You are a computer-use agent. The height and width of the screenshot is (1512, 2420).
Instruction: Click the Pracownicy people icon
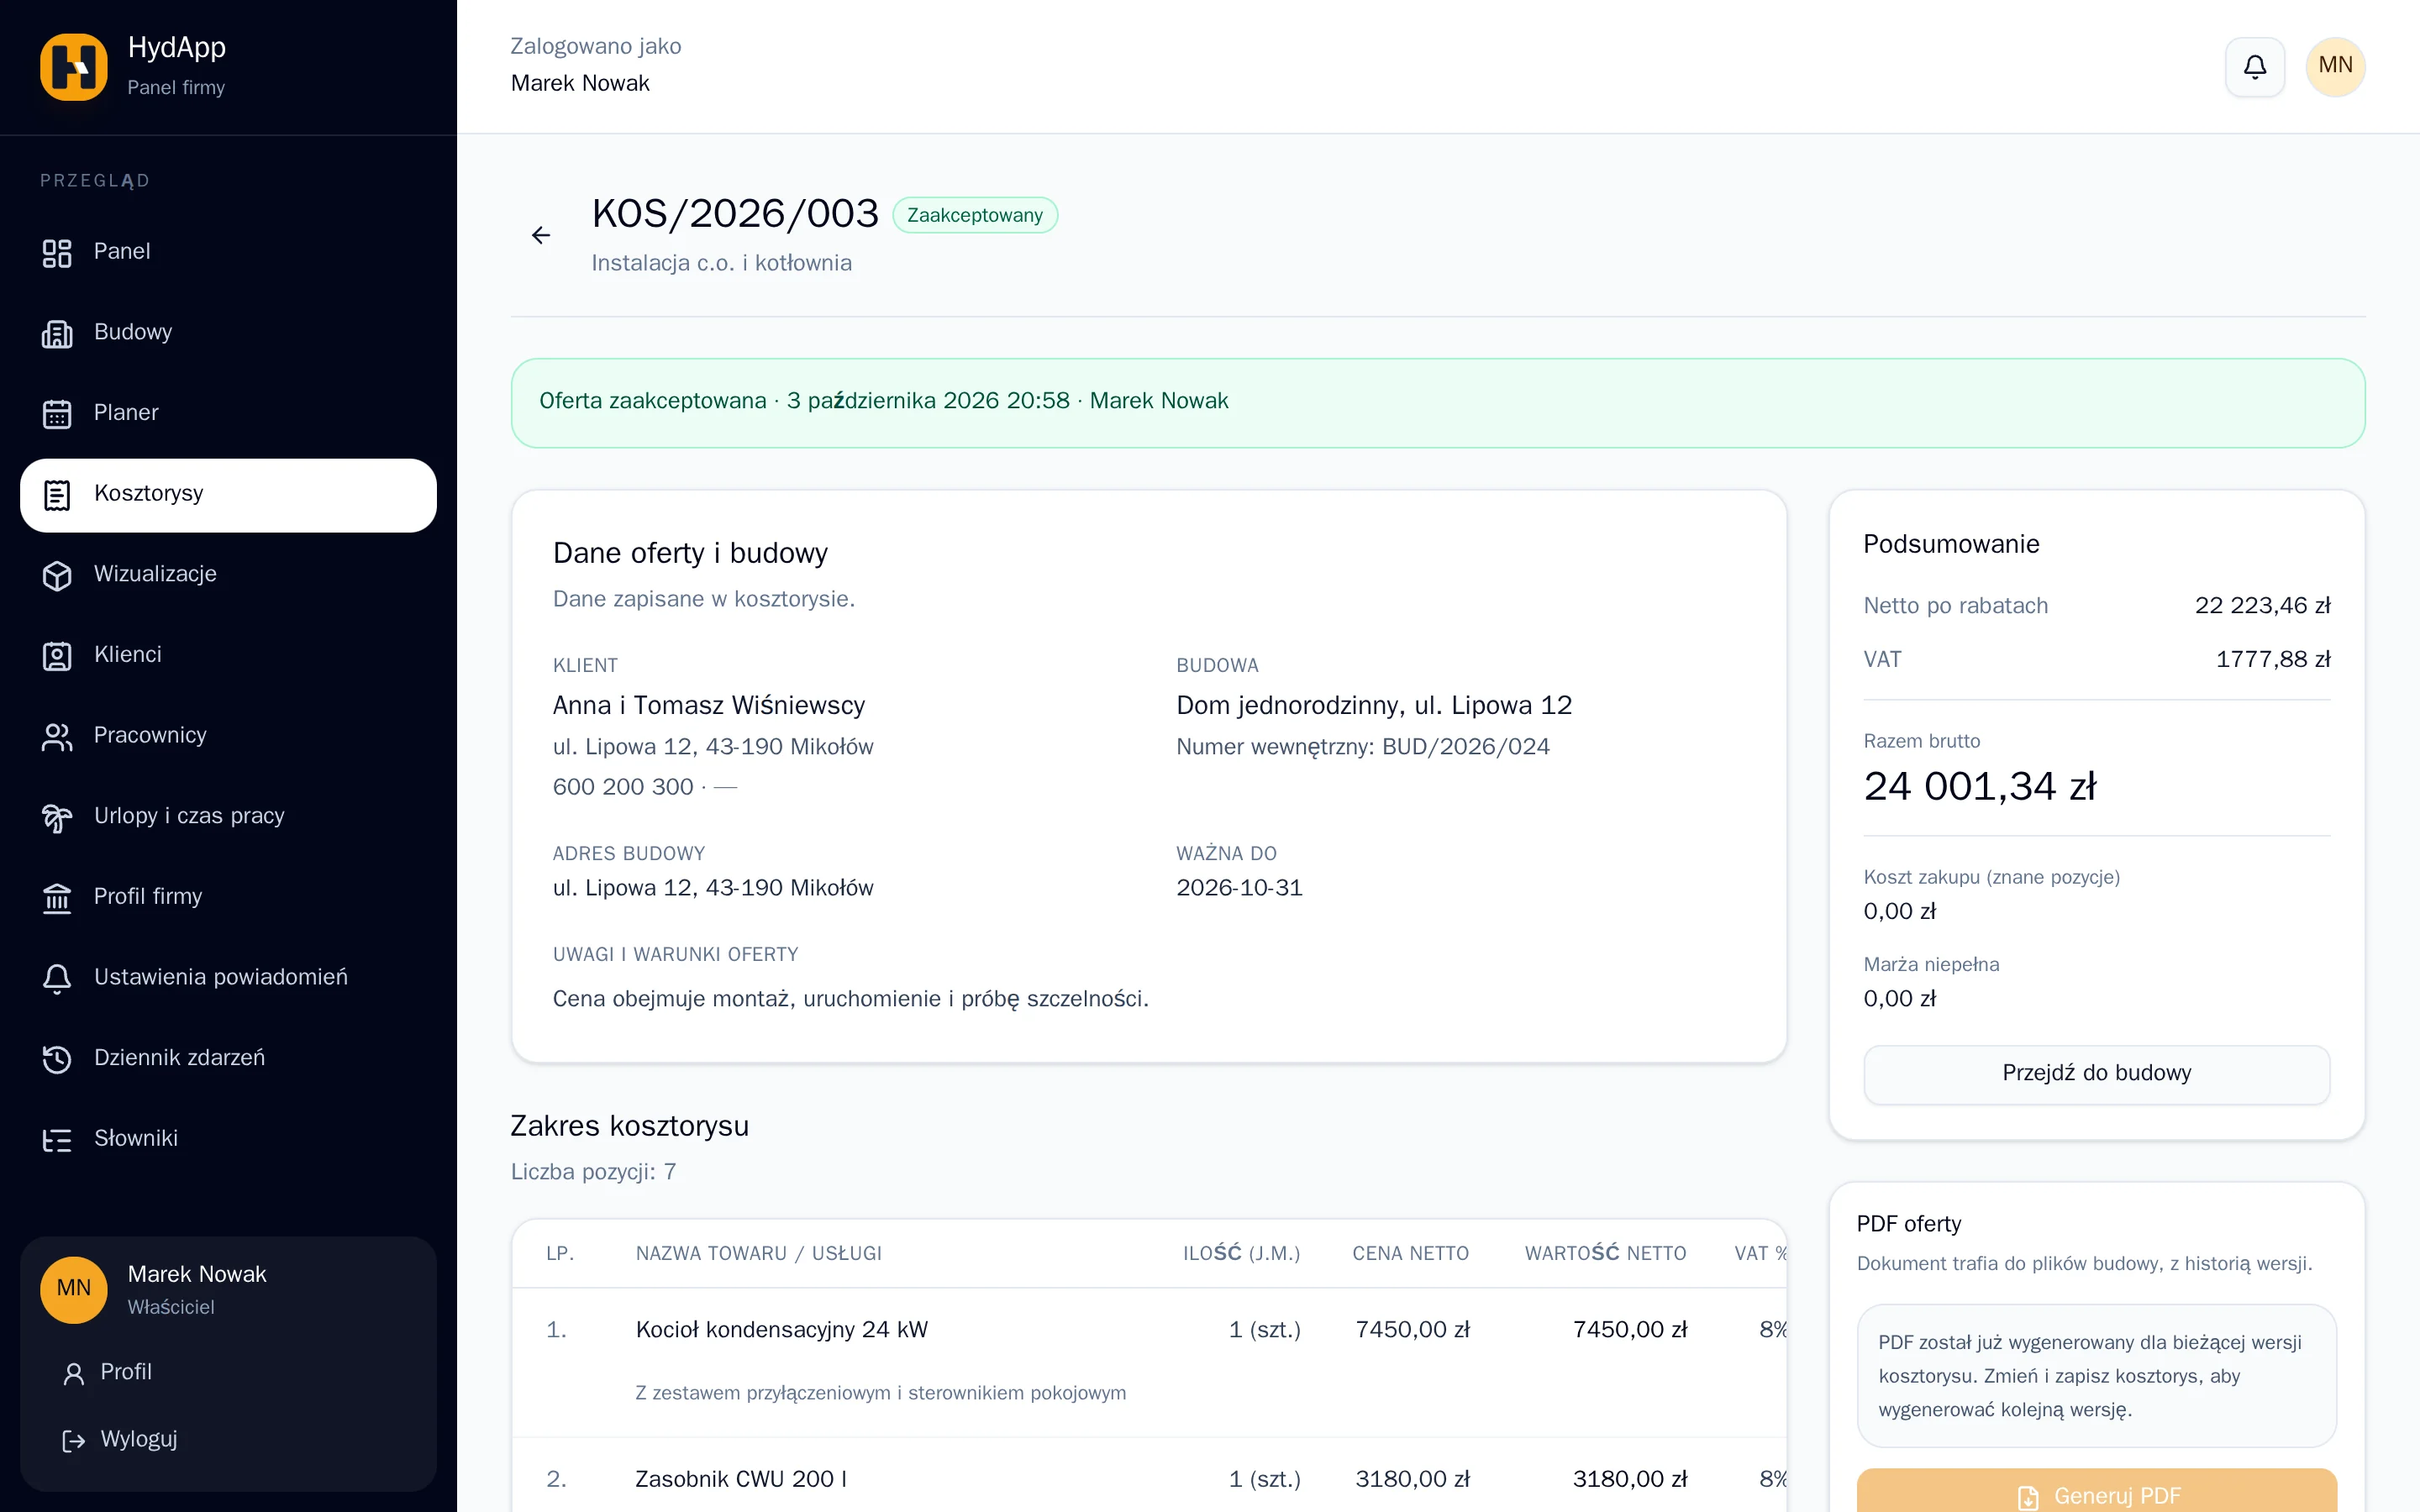point(57,737)
